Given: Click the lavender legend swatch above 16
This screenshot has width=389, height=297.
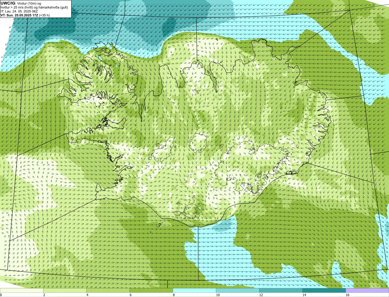Looking at the screenshot, I should tap(367, 291).
